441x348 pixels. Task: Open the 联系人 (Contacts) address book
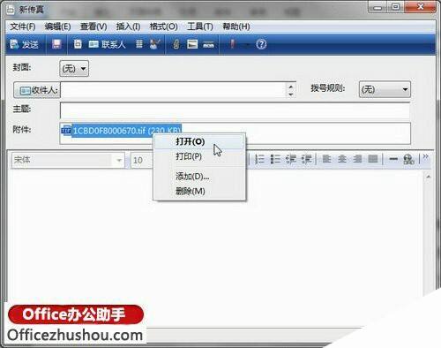pos(107,44)
